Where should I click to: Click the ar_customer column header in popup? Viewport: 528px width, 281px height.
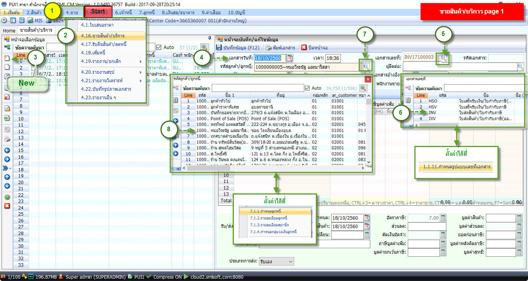[344, 95]
